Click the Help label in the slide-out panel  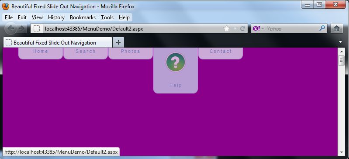click(176, 85)
